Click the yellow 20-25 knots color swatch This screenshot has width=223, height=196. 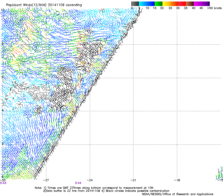pos(166,4)
